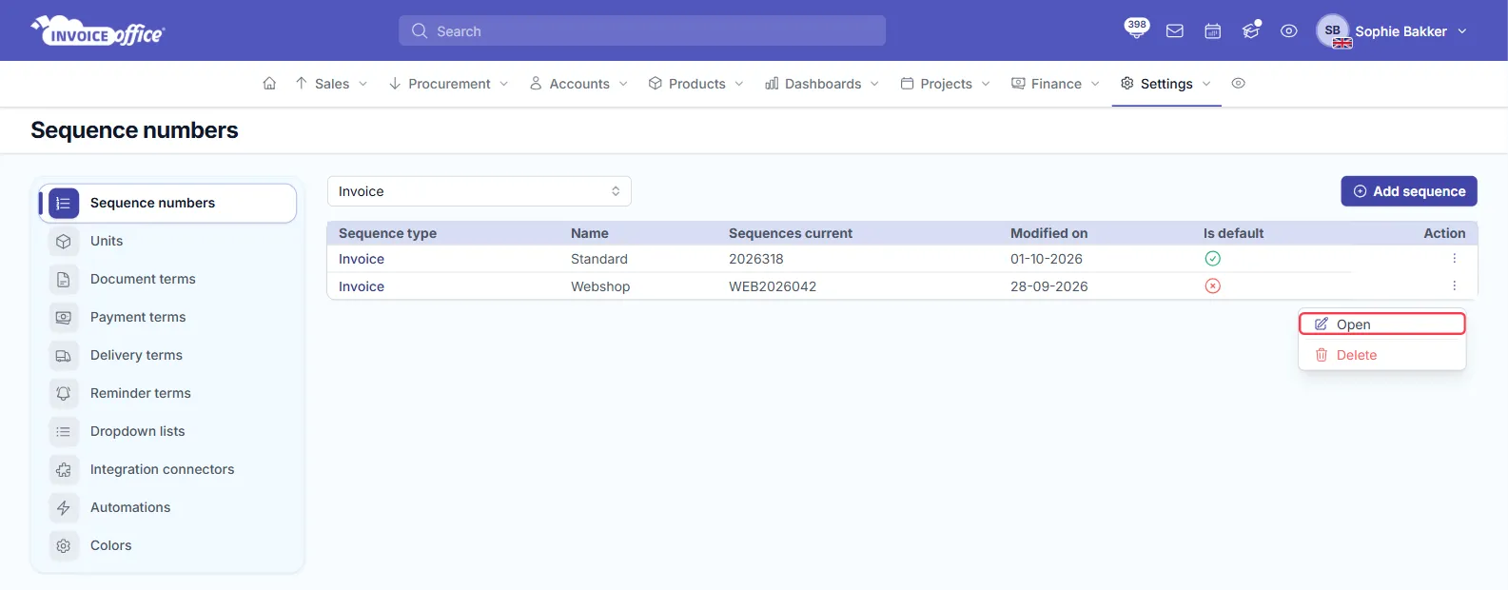
Task: Click the Automations lightning icon
Action: click(x=64, y=507)
